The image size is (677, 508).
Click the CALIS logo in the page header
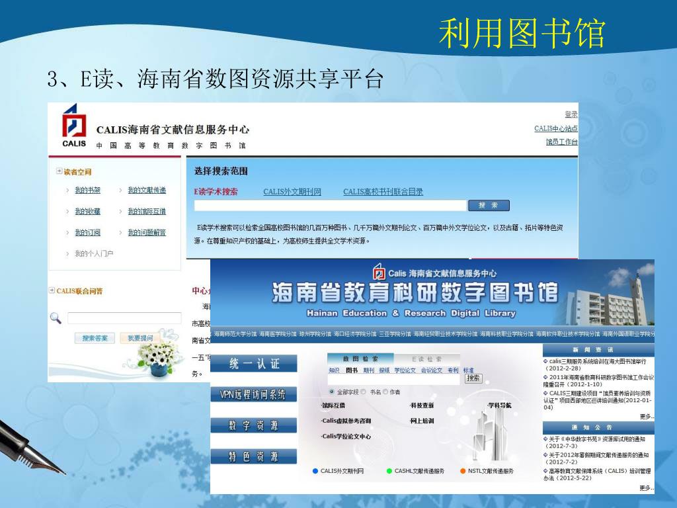(74, 126)
